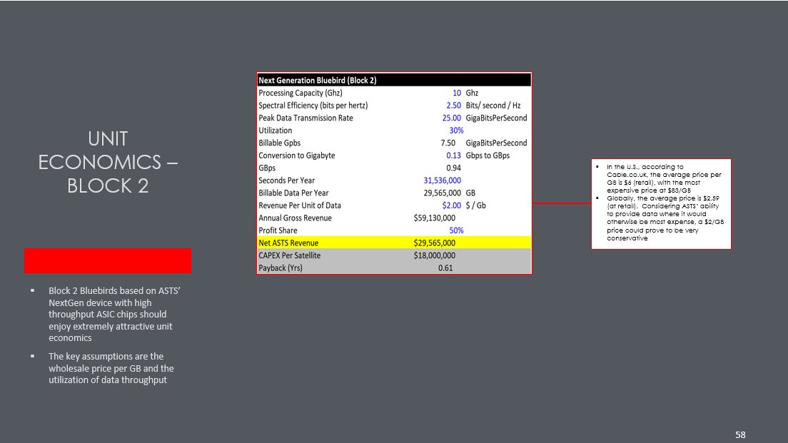Click the bullet about Block 2 Bluebirds NextGen device

coord(114,315)
